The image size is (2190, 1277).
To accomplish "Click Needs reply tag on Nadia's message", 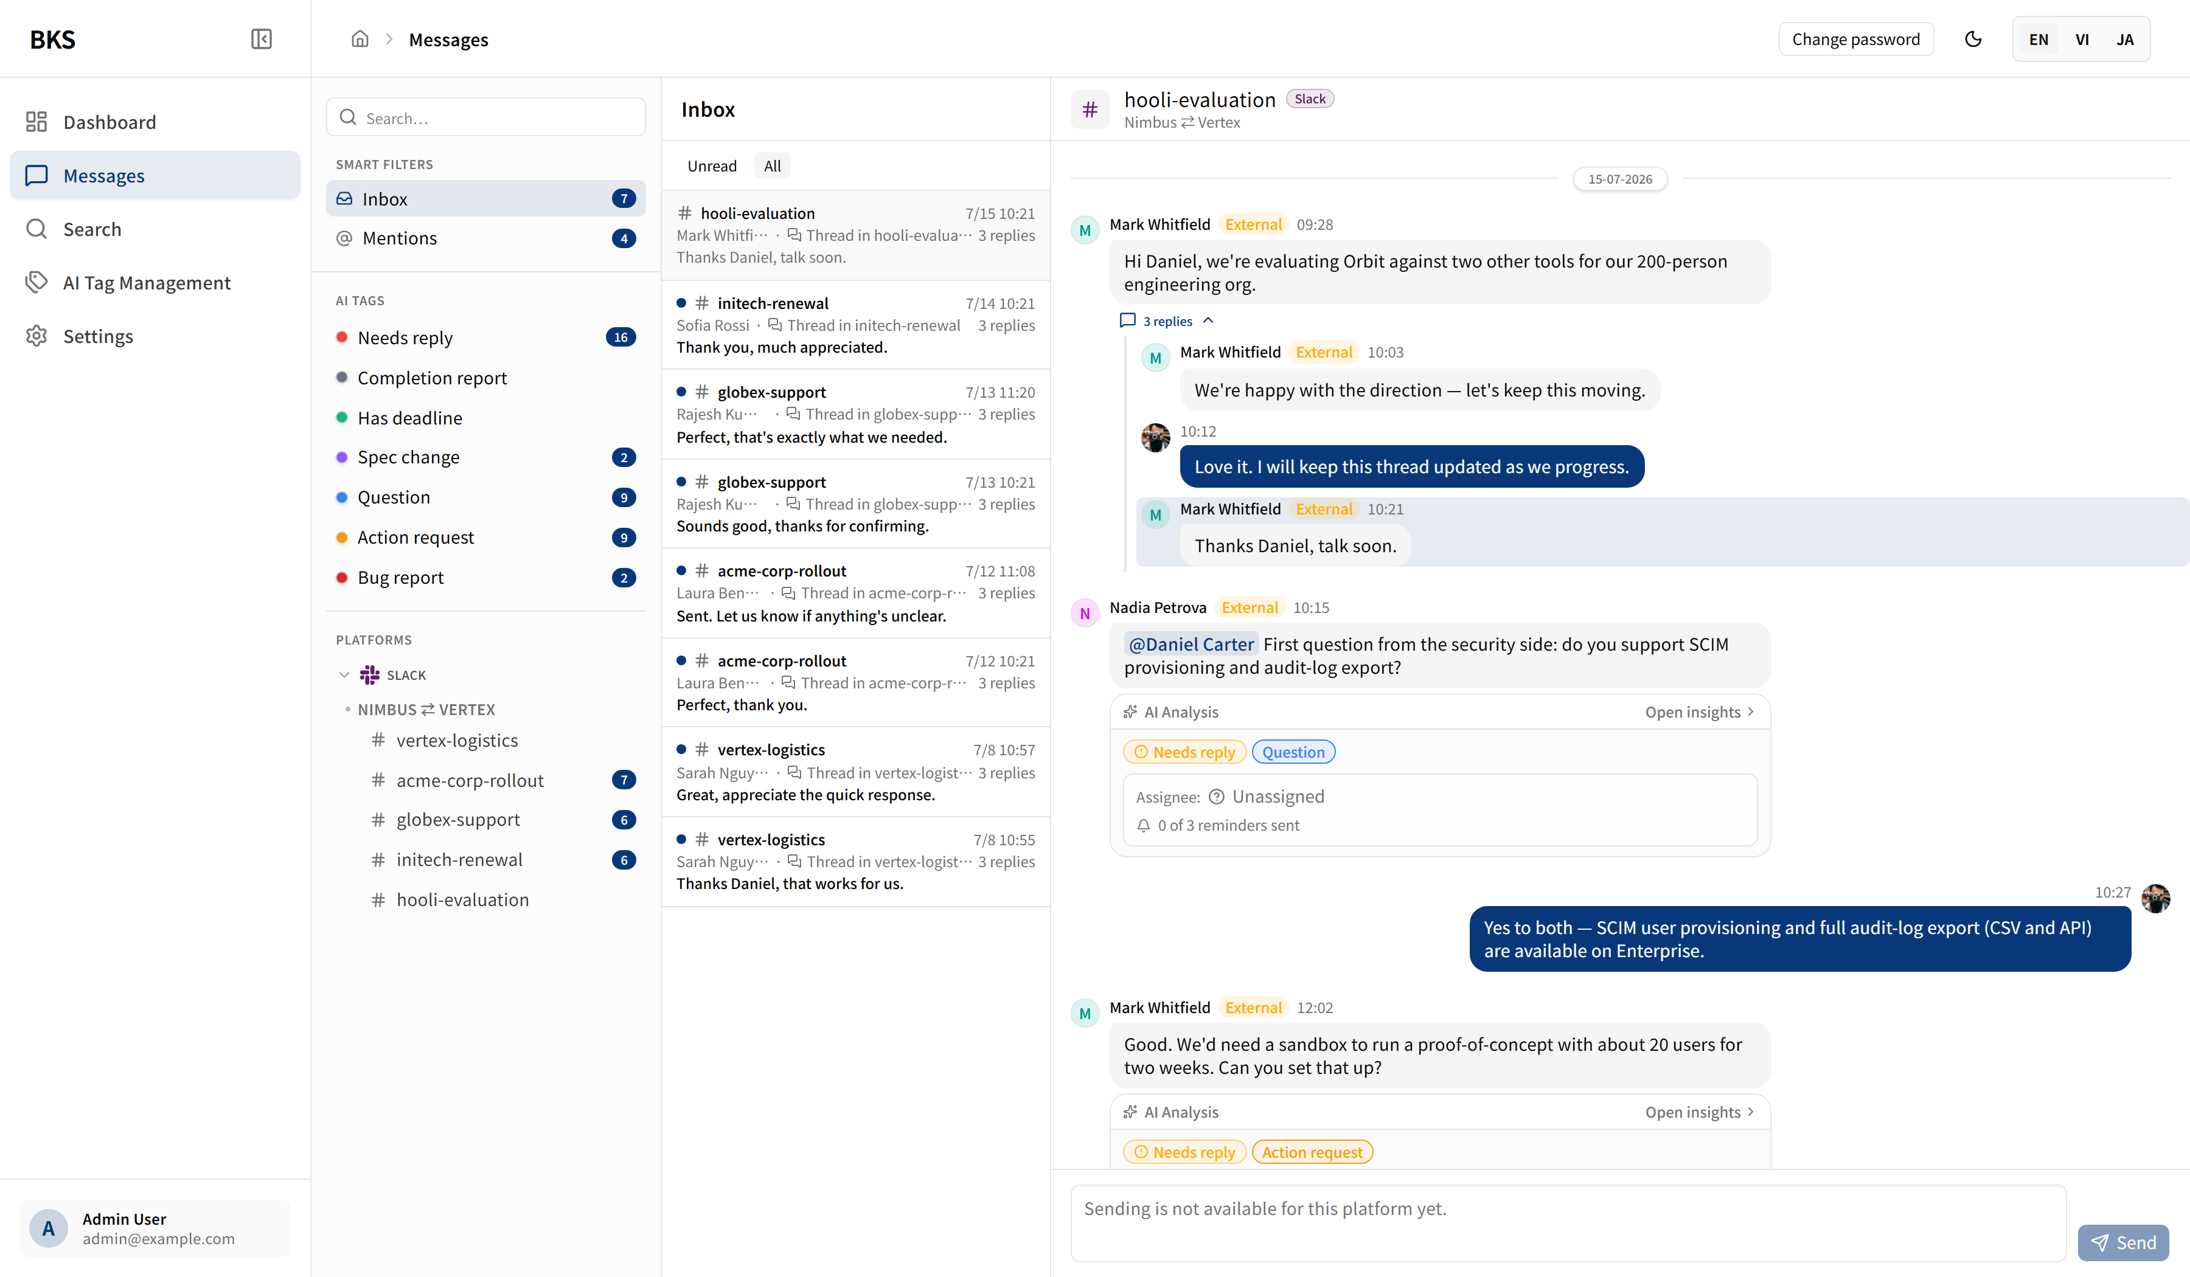I will pos(1184,752).
